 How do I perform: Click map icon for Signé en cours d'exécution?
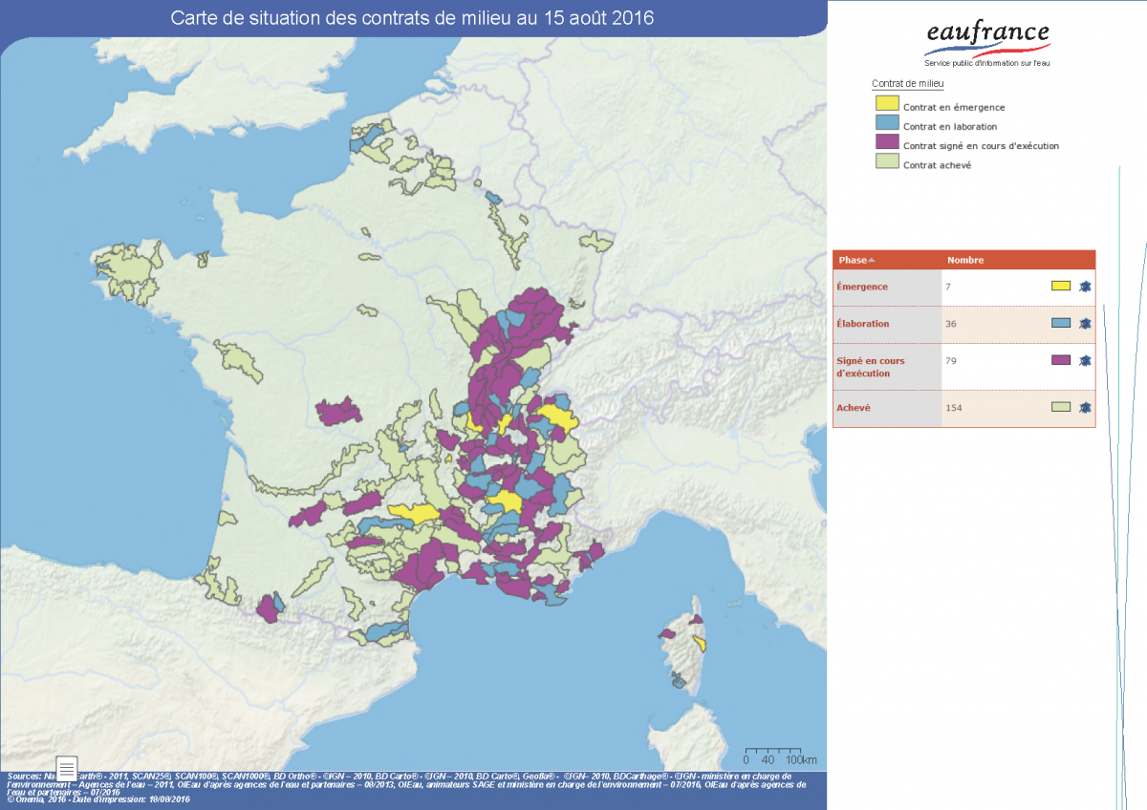pyautogui.click(x=1085, y=360)
